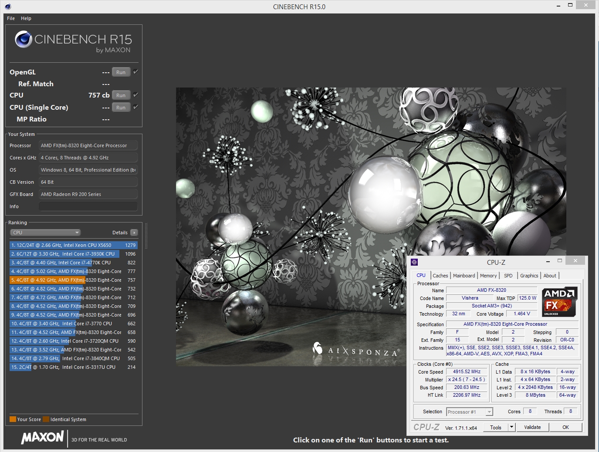599x452 pixels.
Task: Click the Core Speed 4915.52 MHz value
Action: tap(467, 372)
